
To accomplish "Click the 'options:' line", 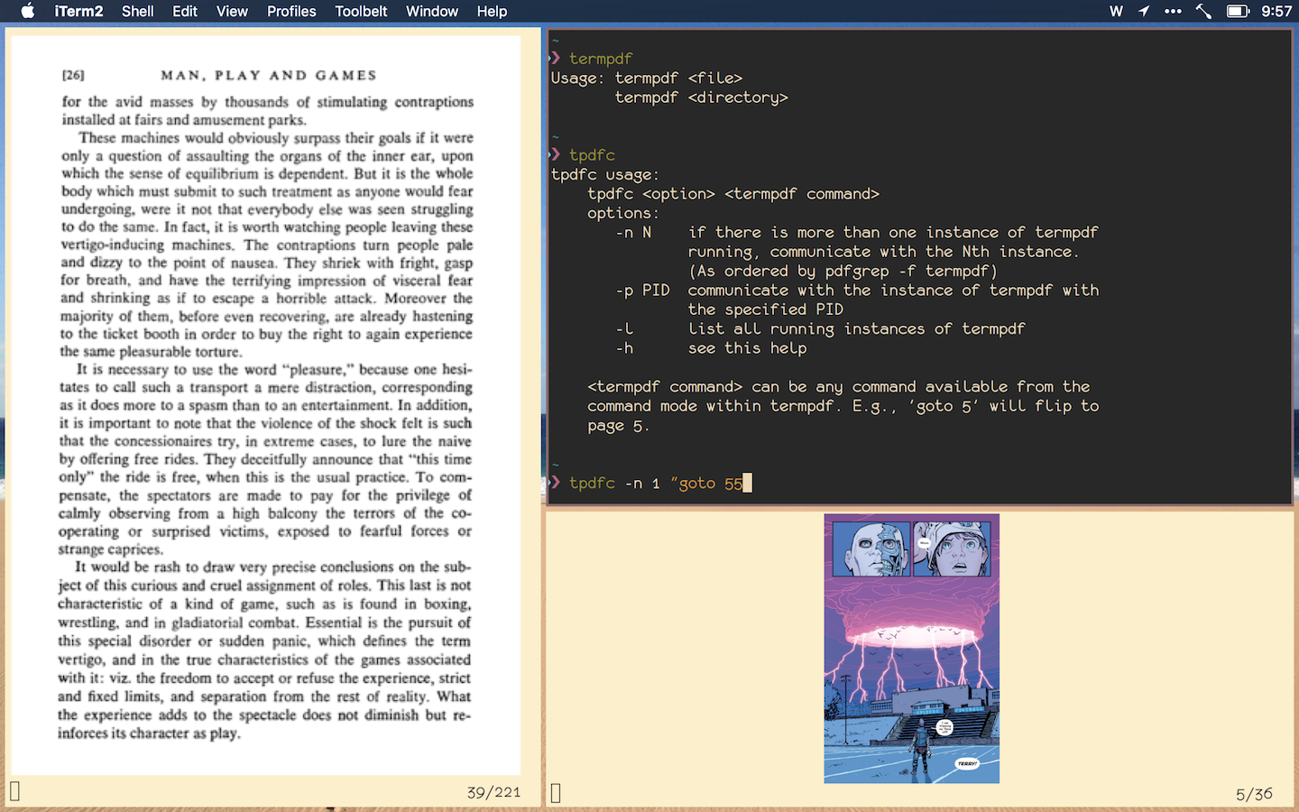I will point(623,213).
